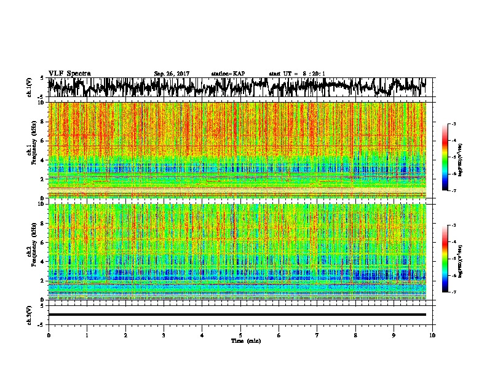This screenshot has width=487, height=376.
Task: Click the "ch.3(V)" axis label
Action: pos(30,315)
